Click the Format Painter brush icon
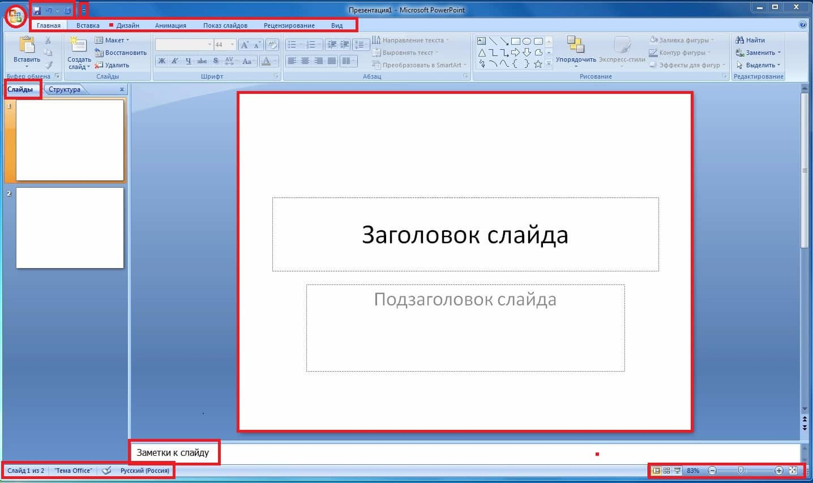This screenshot has width=813, height=483. [48, 65]
